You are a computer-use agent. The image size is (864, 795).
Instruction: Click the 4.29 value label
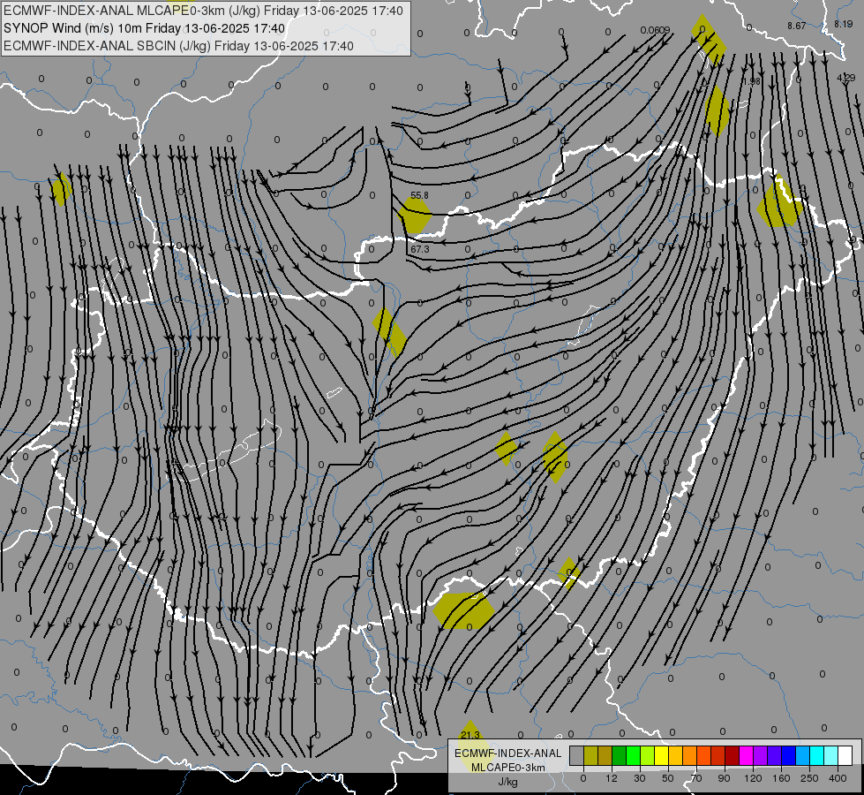pos(845,79)
